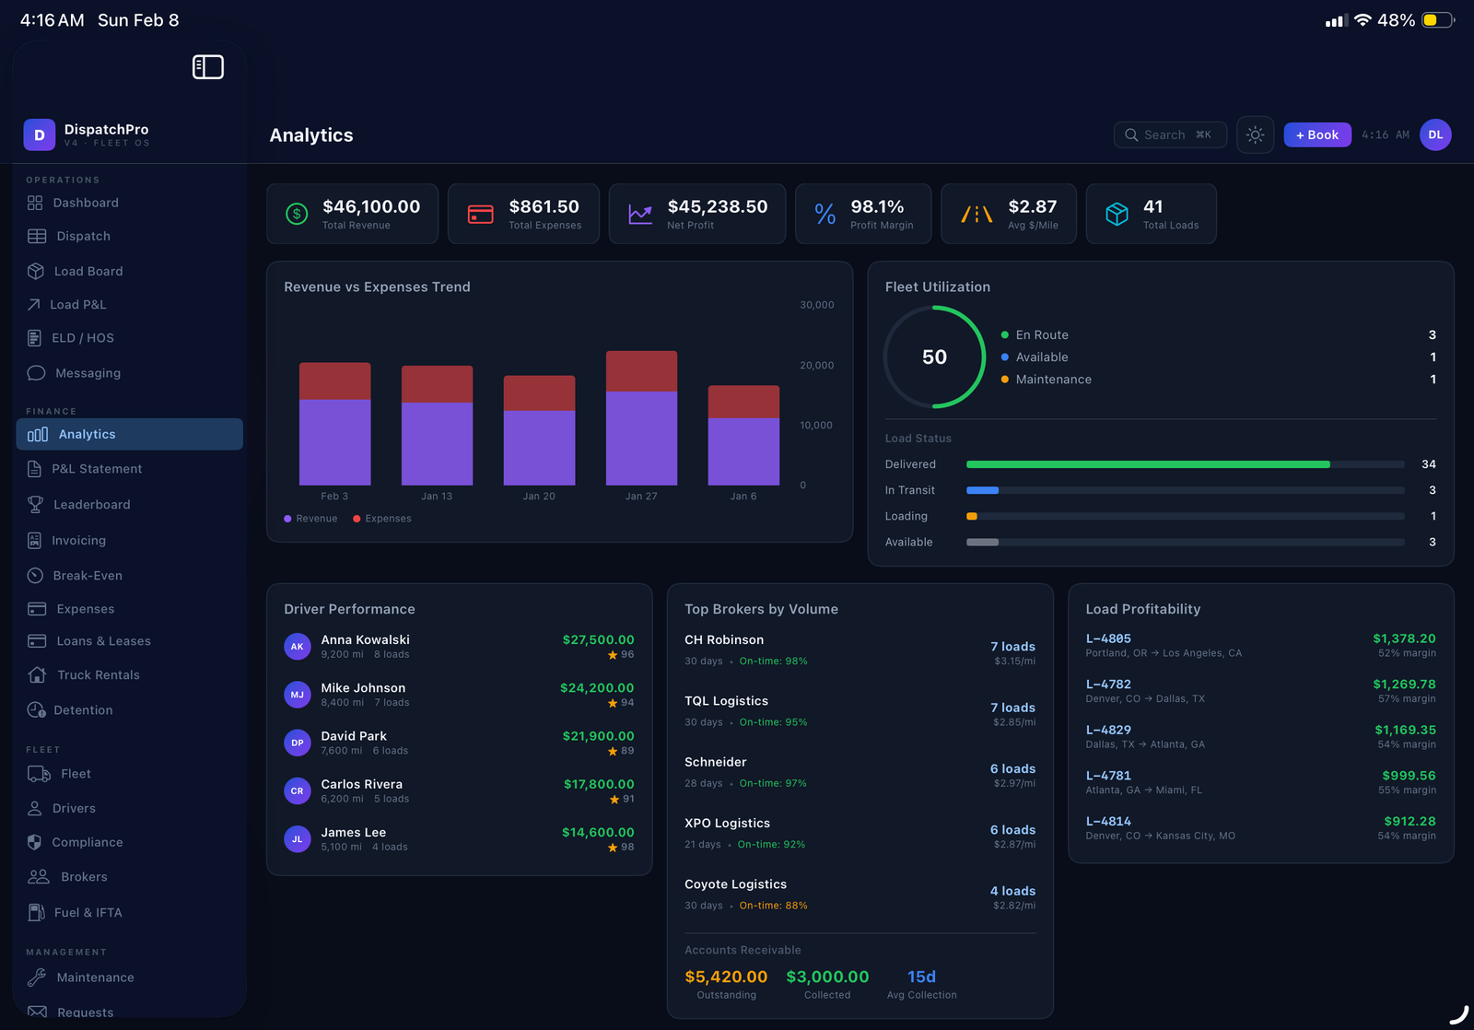This screenshot has height=1030, width=1474.
Task: Open Messaging from the sidebar
Action: (x=87, y=373)
